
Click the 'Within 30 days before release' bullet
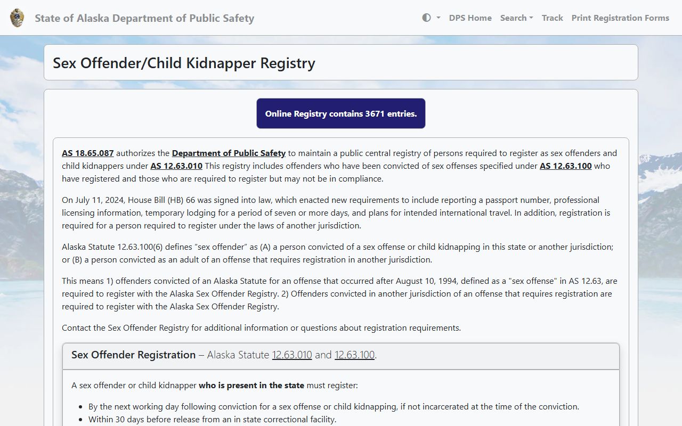pos(212,419)
